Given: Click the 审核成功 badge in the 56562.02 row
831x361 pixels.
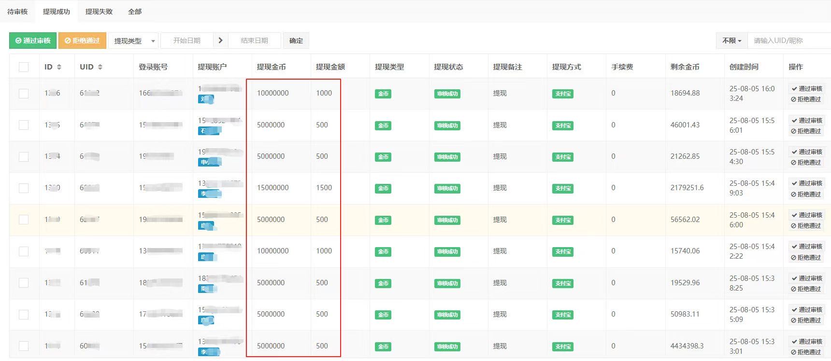Looking at the screenshot, I should tap(447, 220).
